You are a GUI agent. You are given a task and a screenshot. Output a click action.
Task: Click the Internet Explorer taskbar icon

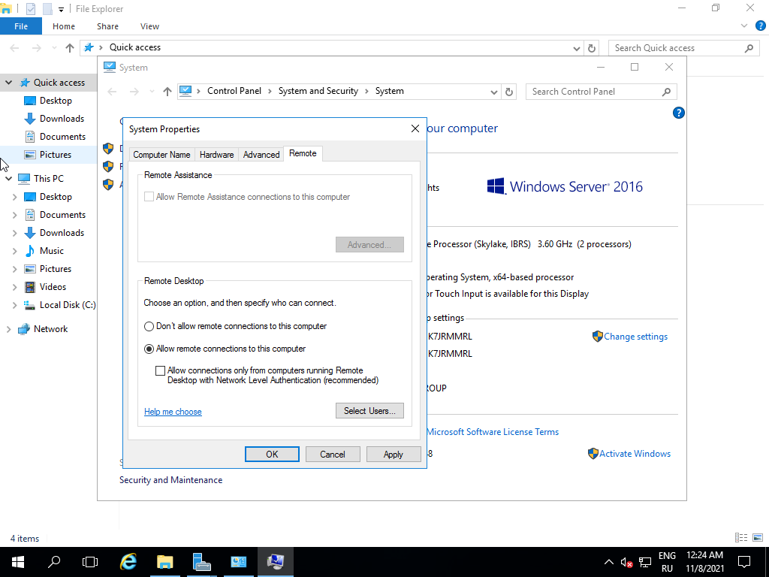coord(129,561)
